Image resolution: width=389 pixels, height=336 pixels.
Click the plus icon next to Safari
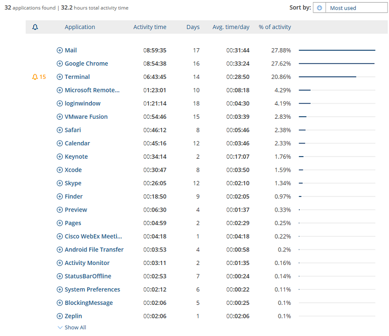(x=60, y=130)
